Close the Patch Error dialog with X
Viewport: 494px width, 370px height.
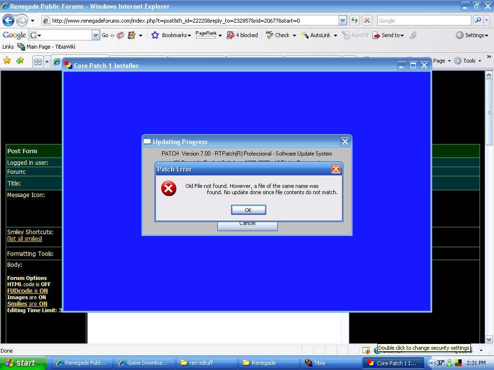coord(336,169)
